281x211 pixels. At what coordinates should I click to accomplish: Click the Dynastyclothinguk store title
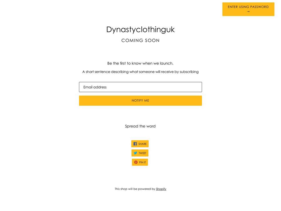click(x=140, y=30)
